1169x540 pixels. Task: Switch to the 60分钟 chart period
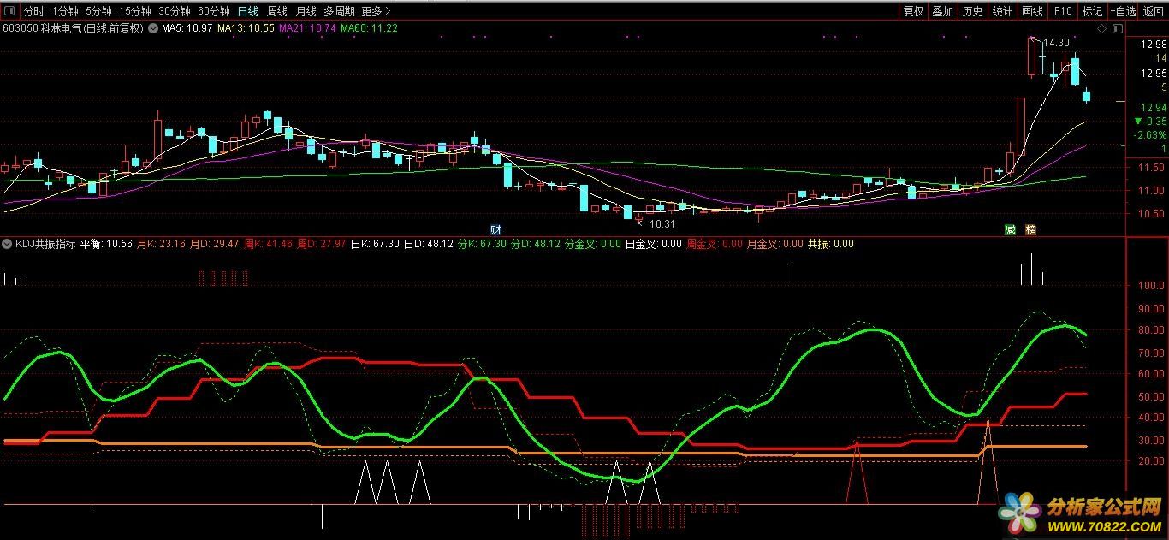click(x=213, y=11)
